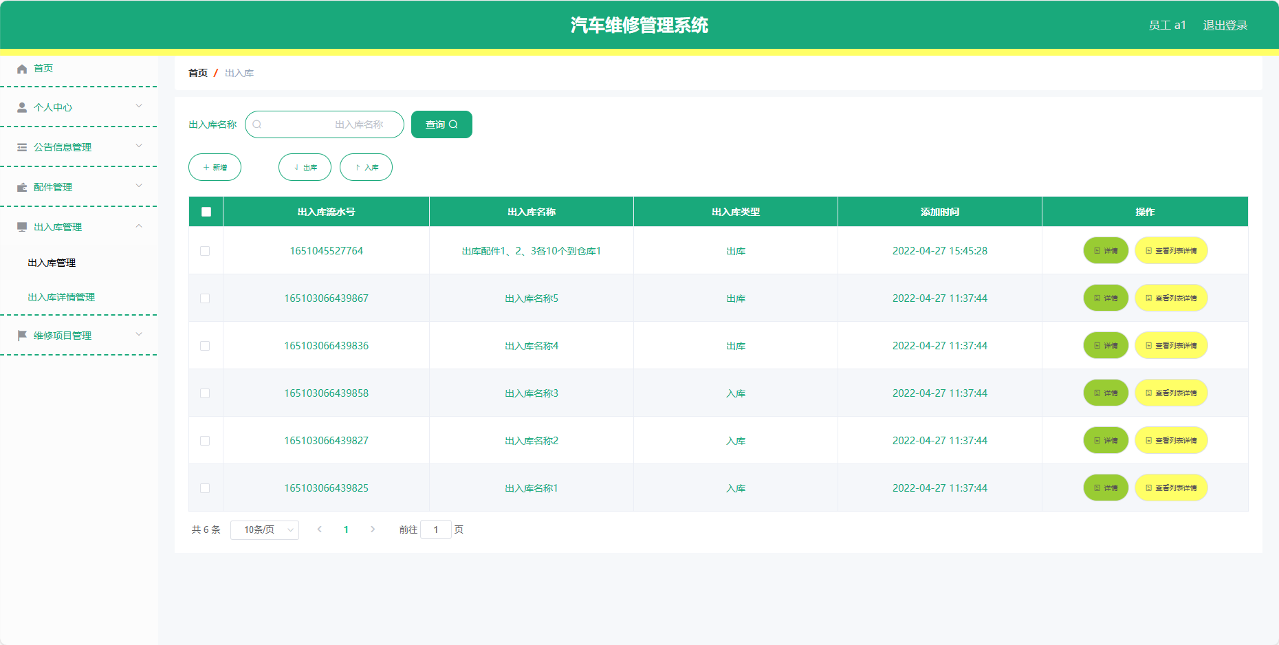Click the 新增 add button
Image resolution: width=1279 pixels, height=645 pixels.
pos(215,167)
